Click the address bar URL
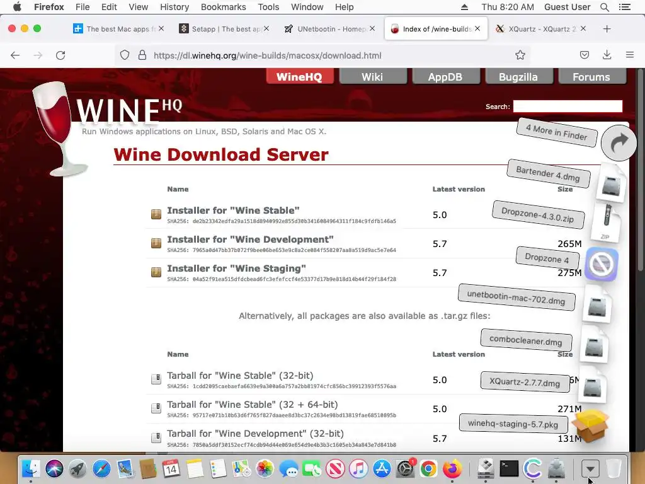Image resolution: width=645 pixels, height=484 pixels. coord(267,55)
